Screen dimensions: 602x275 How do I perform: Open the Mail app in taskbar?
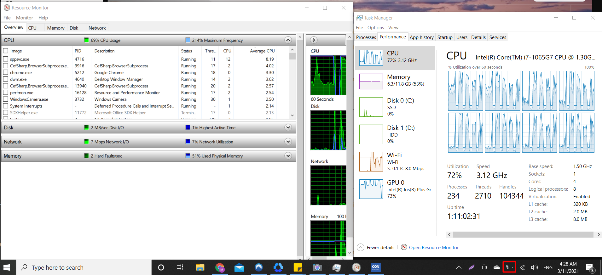coord(239,268)
